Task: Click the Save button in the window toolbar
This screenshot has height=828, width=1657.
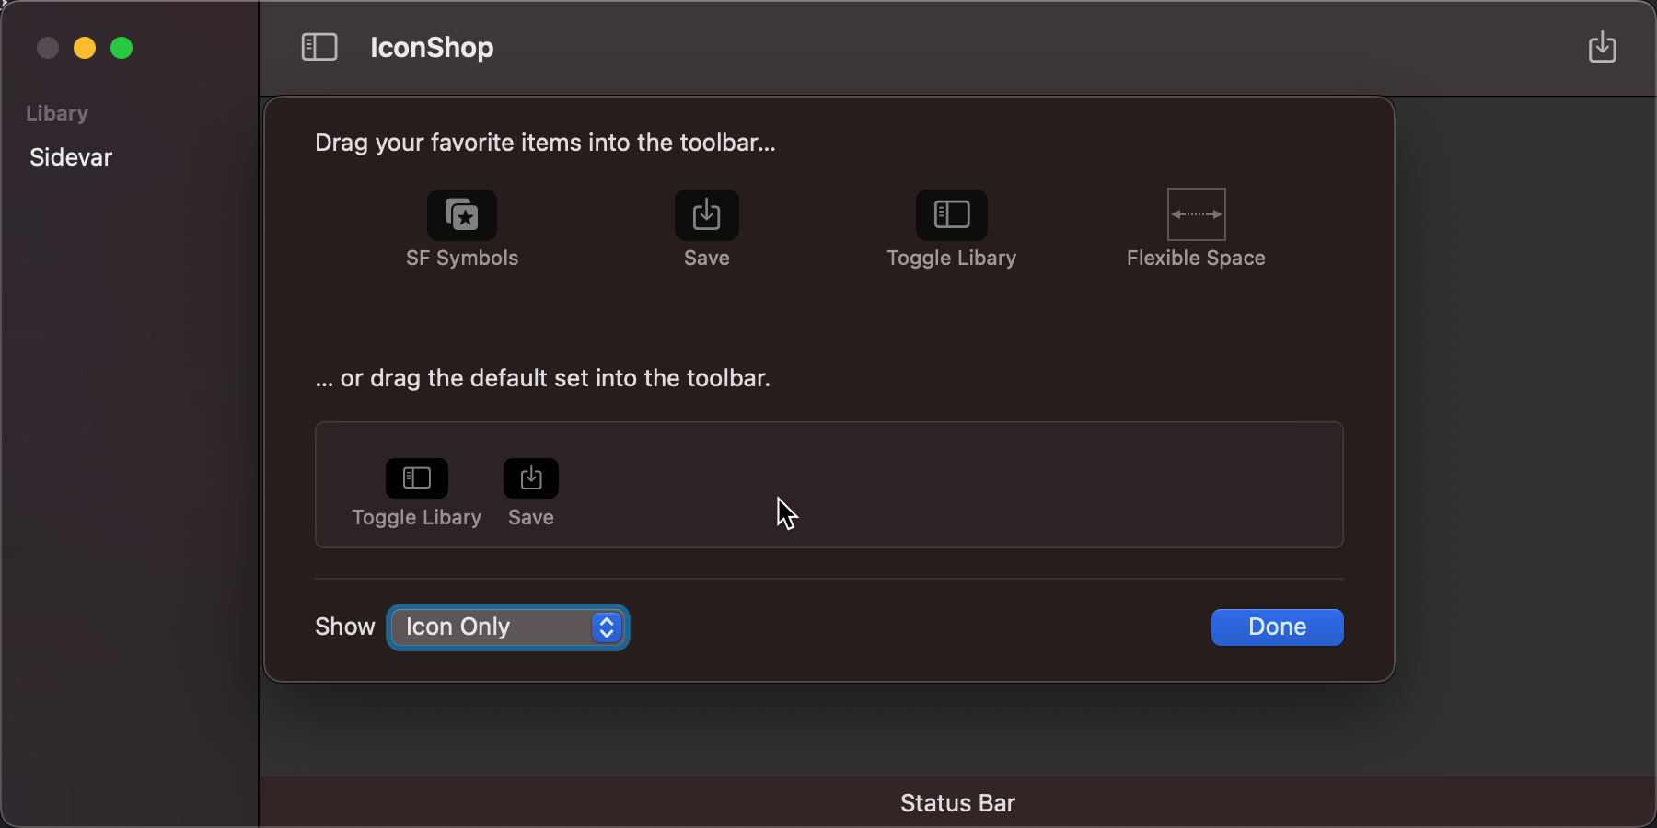Action: click(1602, 47)
